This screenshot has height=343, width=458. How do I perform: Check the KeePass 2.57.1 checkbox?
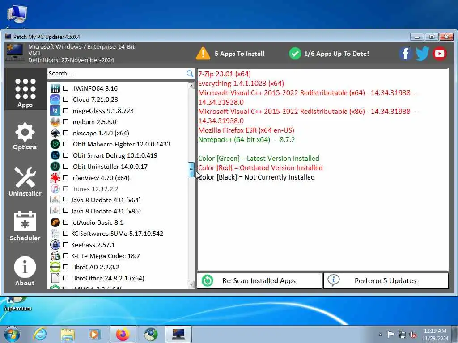tap(66, 244)
